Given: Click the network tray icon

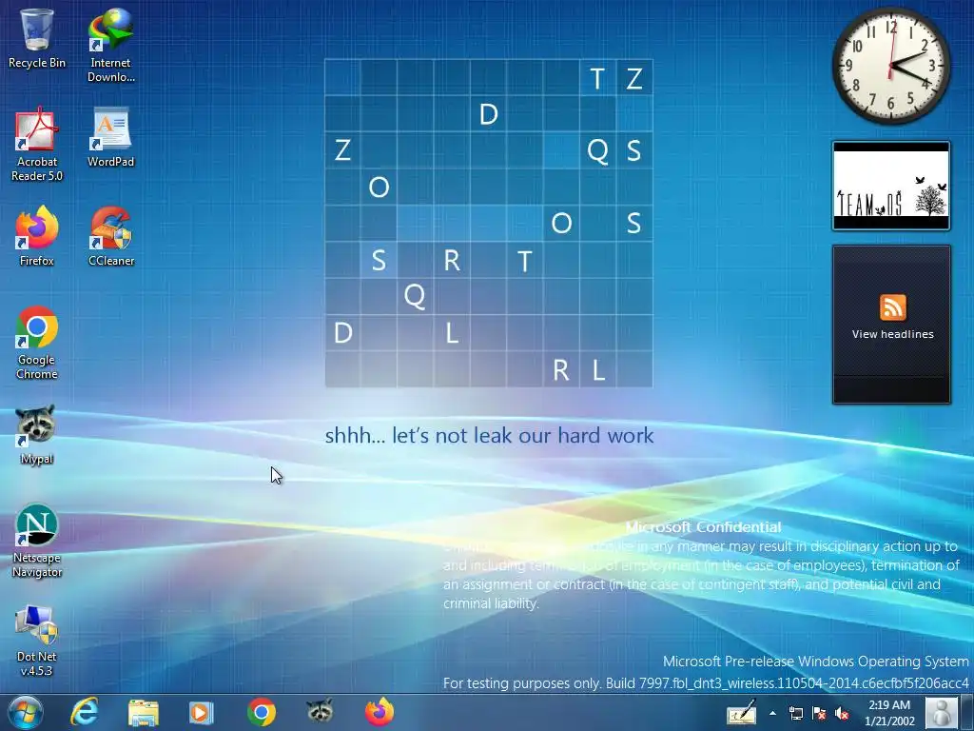Looking at the screenshot, I should click(796, 714).
